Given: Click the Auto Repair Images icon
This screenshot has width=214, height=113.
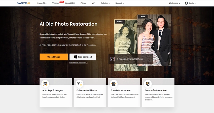Looking at the screenshot, I should tap(45, 84).
